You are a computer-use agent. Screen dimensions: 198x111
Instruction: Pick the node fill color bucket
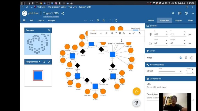181,58
